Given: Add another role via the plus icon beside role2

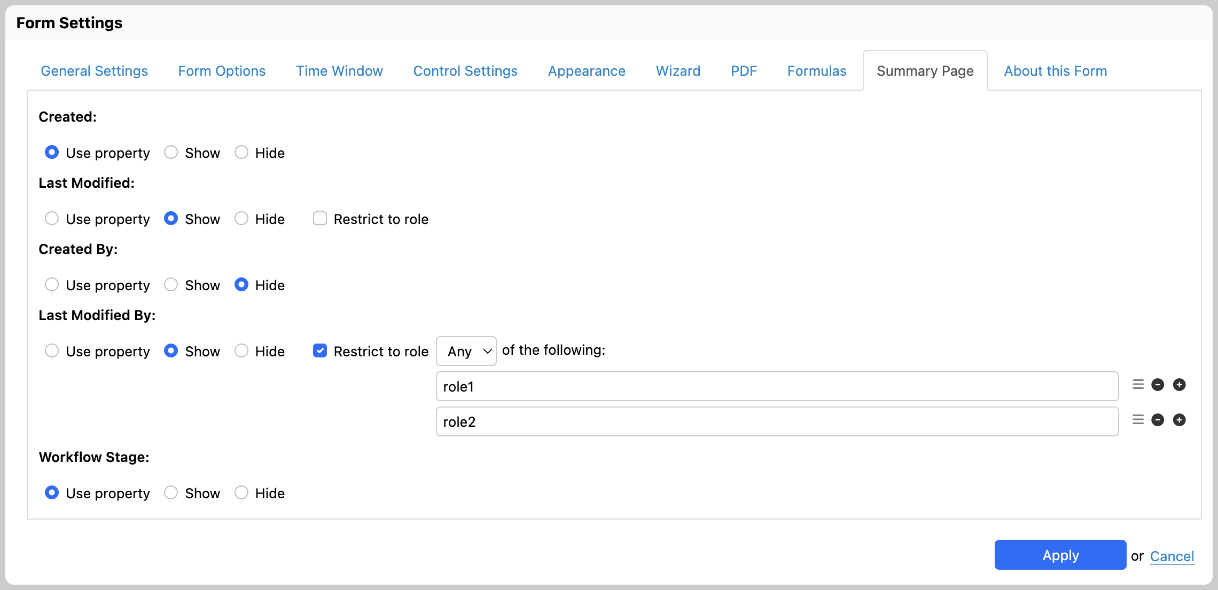Looking at the screenshot, I should [1180, 420].
